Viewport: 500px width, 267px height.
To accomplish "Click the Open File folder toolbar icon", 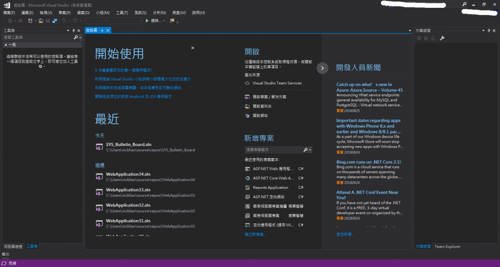I will pos(41,21).
